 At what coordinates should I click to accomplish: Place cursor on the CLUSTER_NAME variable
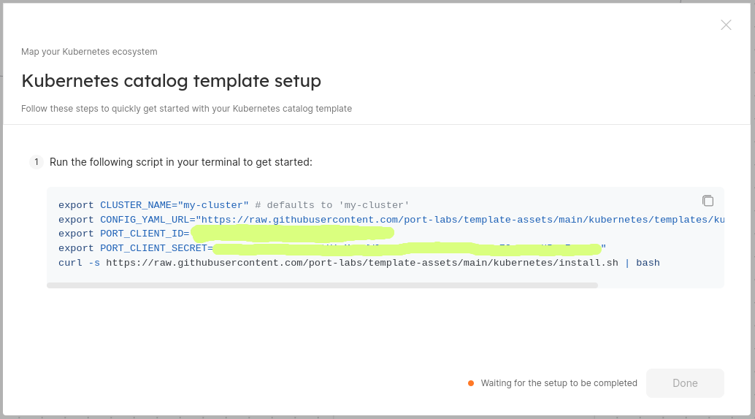(x=133, y=205)
